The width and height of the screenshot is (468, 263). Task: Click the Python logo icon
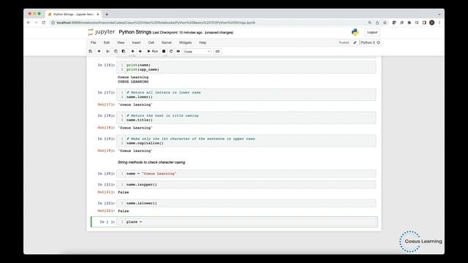pyautogui.click(x=355, y=32)
